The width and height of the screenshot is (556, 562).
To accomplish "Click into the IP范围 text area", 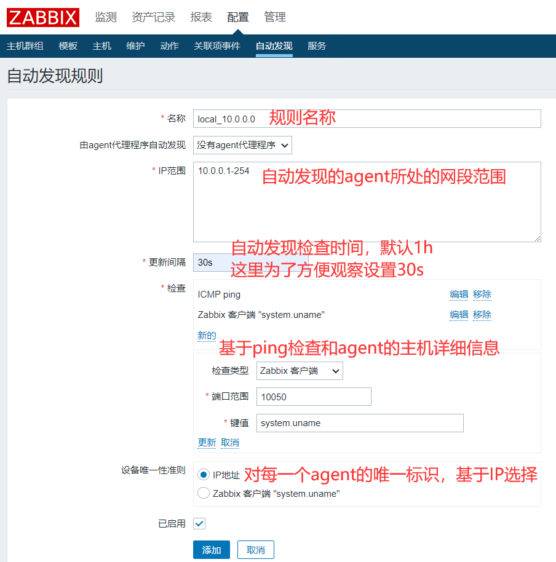I will tap(367, 202).
